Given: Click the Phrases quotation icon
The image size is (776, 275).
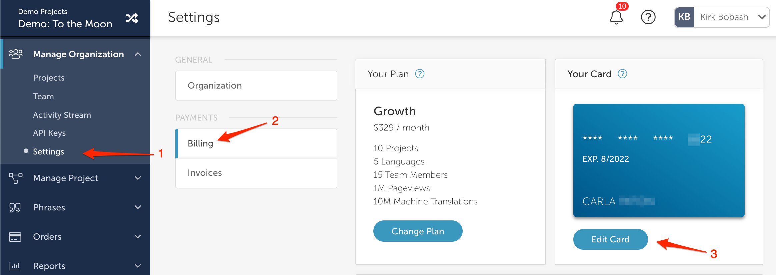Looking at the screenshot, I should tap(15, 207).
